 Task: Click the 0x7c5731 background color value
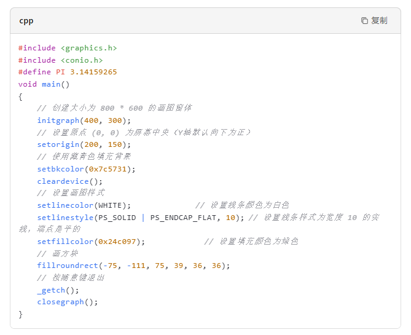pos(111,169)
